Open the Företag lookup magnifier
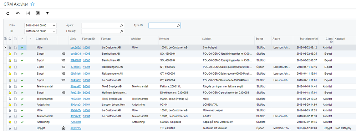 [x=122, y=31]
